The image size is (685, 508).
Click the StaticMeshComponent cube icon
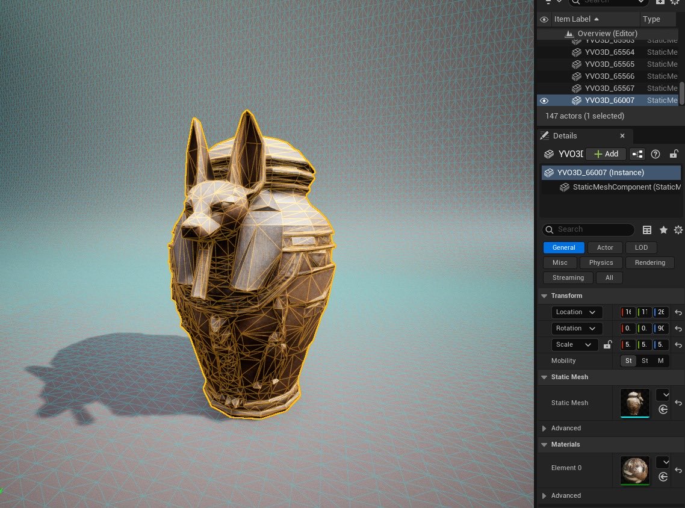tap(565, 187)
